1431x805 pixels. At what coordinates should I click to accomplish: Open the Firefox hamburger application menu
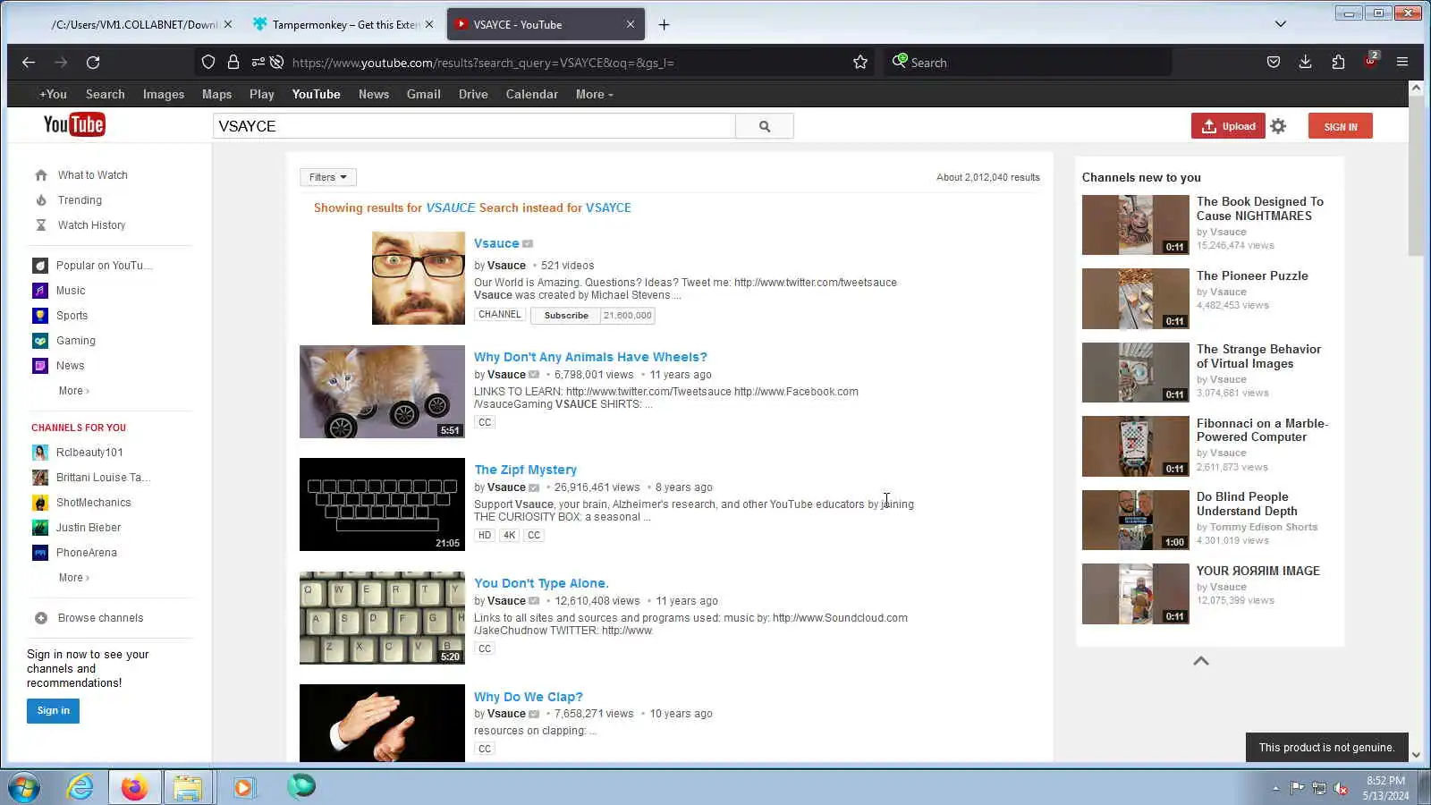click(1402, 63)
